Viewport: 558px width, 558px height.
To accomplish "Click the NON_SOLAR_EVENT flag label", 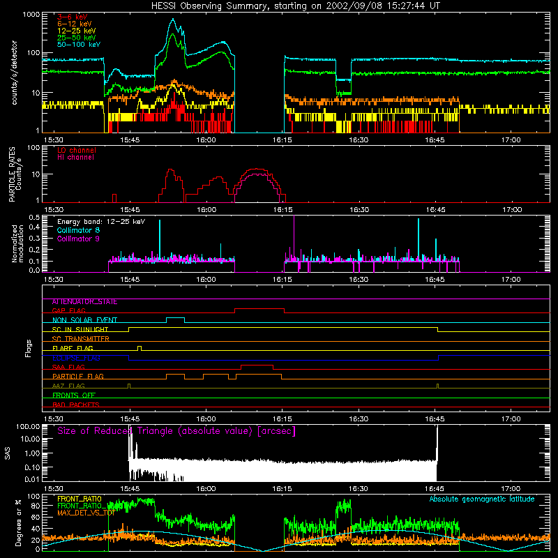I will click(x=84, y=320).
